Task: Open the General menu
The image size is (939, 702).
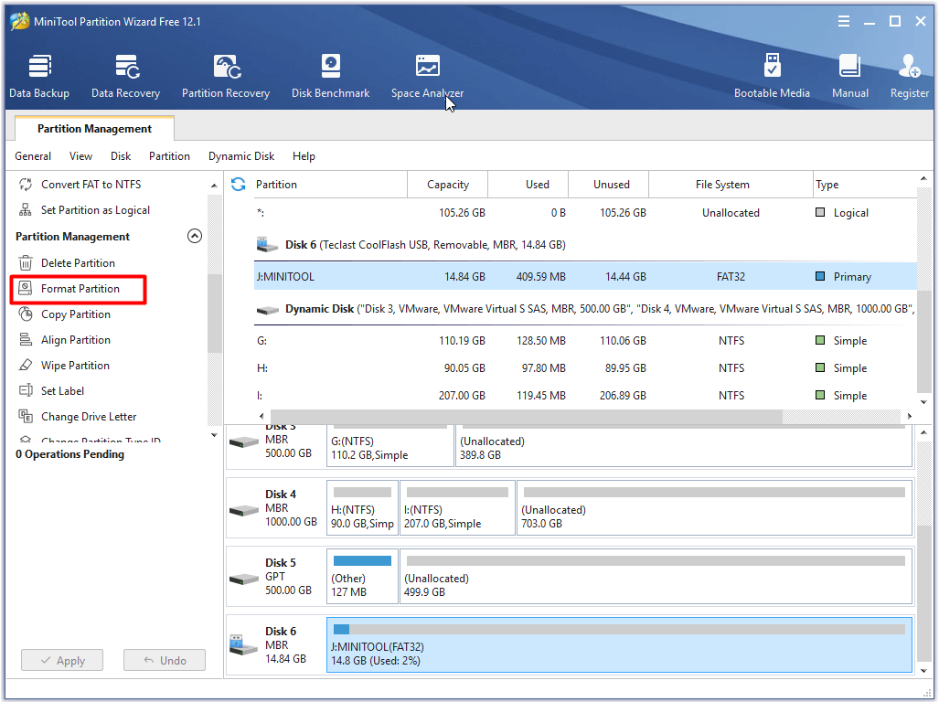Action: coord(33,156)
